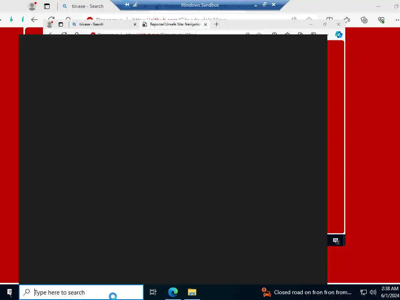This screenshot has width=400, height=300.
Task: Close the Reported Unsafe Site tab
Action: (205, 25)
